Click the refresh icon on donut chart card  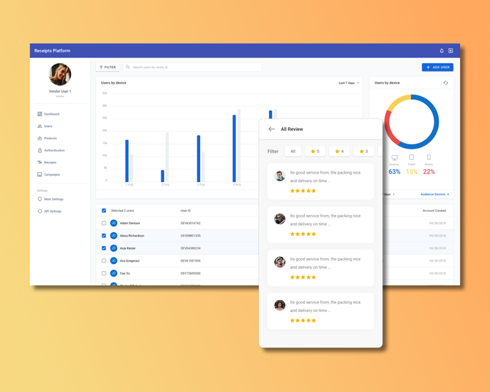445,83
